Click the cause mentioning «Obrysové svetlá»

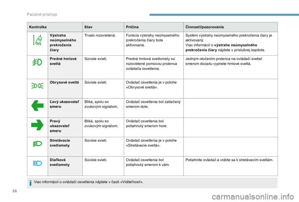click(x=151, y=85)
